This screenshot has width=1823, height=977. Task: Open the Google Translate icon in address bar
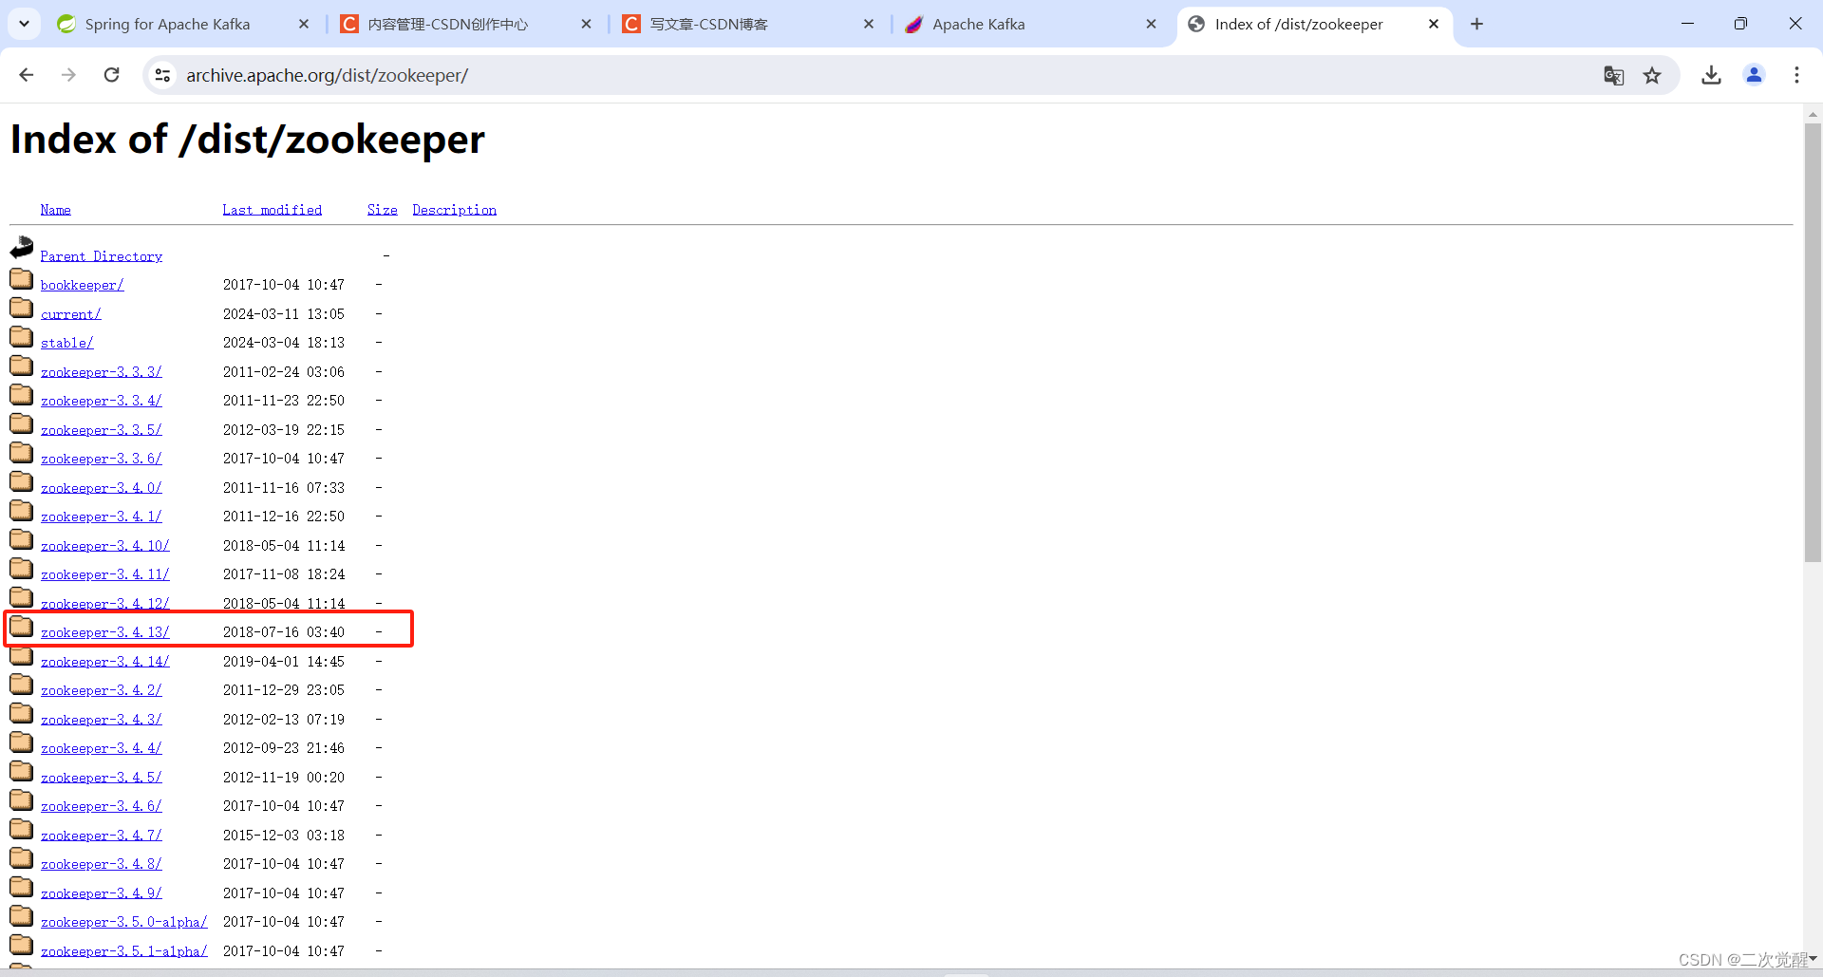(x=1614, y=75)
